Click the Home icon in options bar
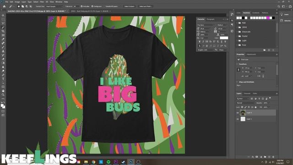This screenshot has height=165, width=293. click(4, 6)
